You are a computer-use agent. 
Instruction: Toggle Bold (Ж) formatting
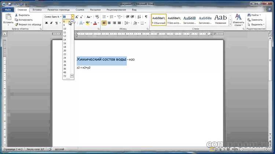click(x=47, y=23)
